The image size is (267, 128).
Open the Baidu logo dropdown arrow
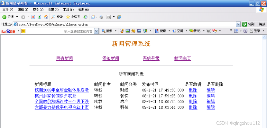[x=19, y=31]
